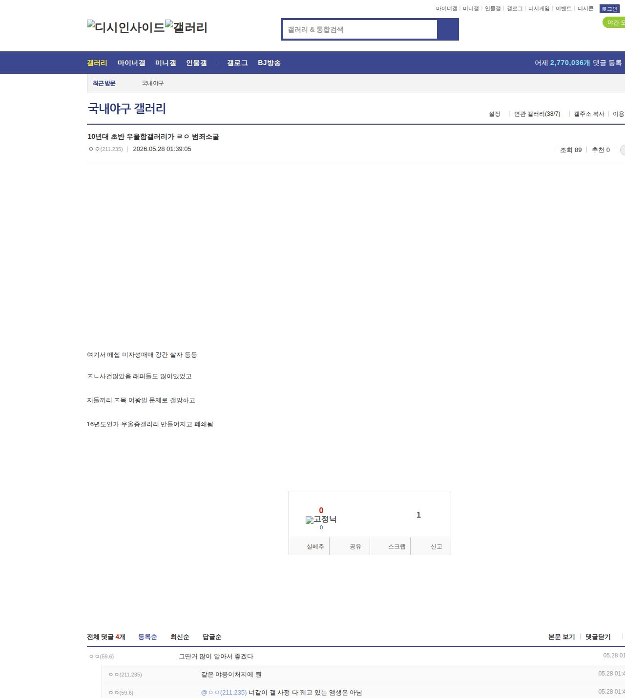Click the 최근 방문 label
Screen dimensions: 625x698
(104, 83)
